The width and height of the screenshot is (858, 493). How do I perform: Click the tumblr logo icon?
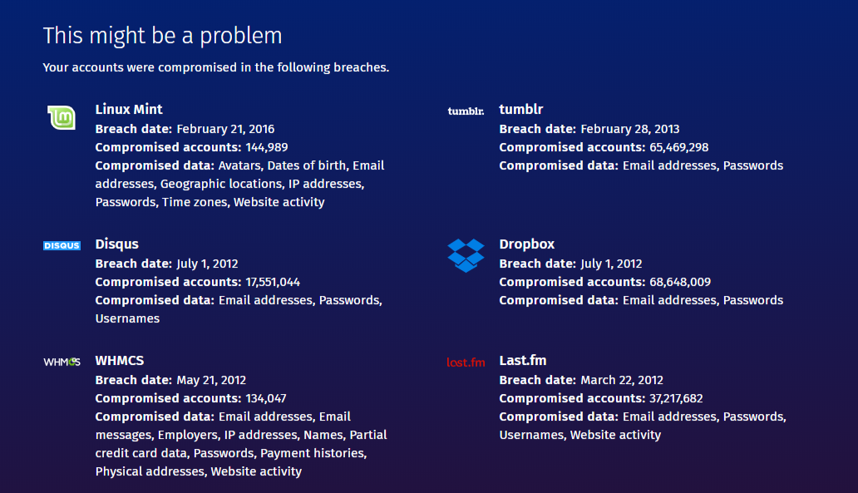tap(466, 111)
